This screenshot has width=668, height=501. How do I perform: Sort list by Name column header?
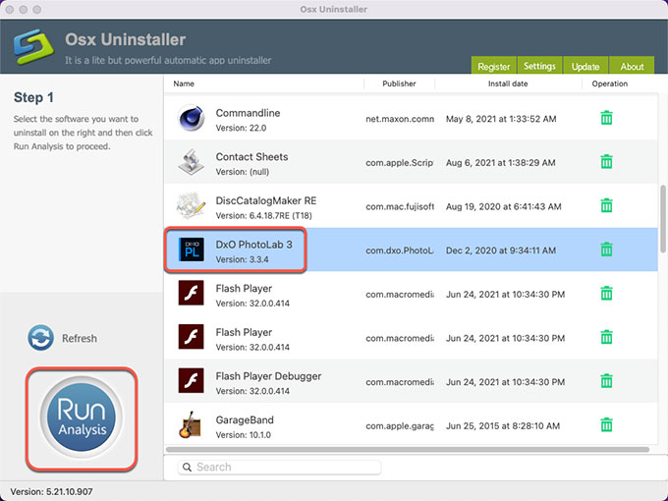(x=184, y=84)
